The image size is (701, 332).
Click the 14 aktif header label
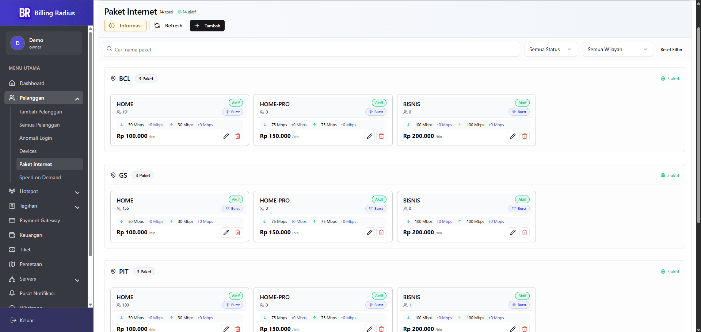tap(187, 12)
